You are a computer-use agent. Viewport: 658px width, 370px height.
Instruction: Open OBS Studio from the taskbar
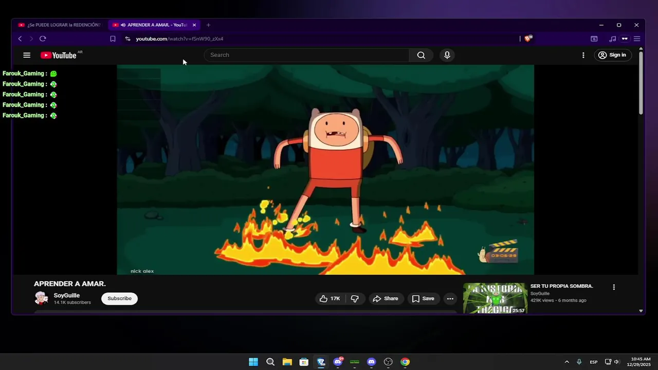tap(388, 362)
